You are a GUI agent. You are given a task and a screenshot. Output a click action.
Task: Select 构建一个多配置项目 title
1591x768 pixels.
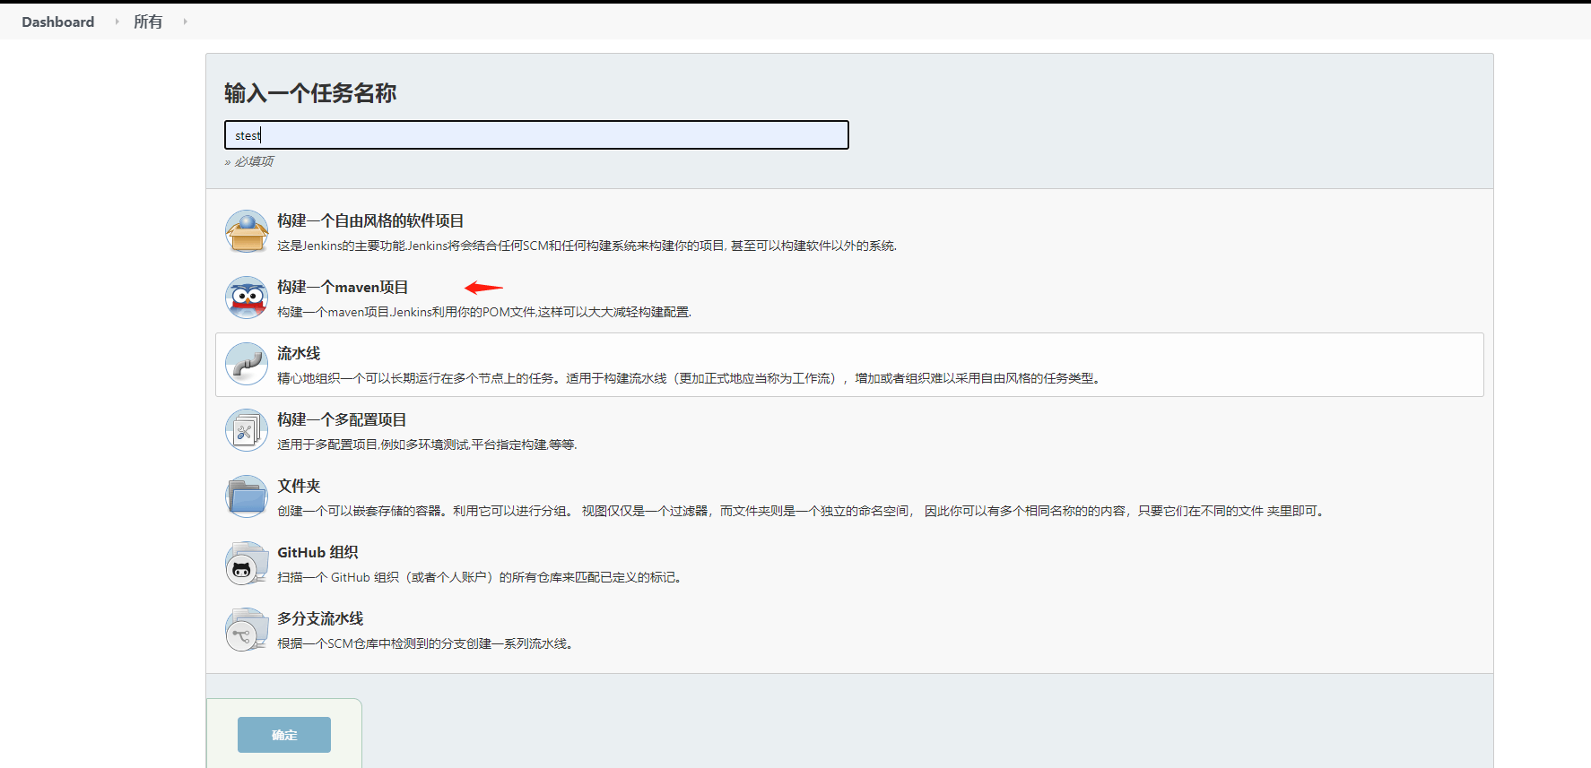click(342, 419)
